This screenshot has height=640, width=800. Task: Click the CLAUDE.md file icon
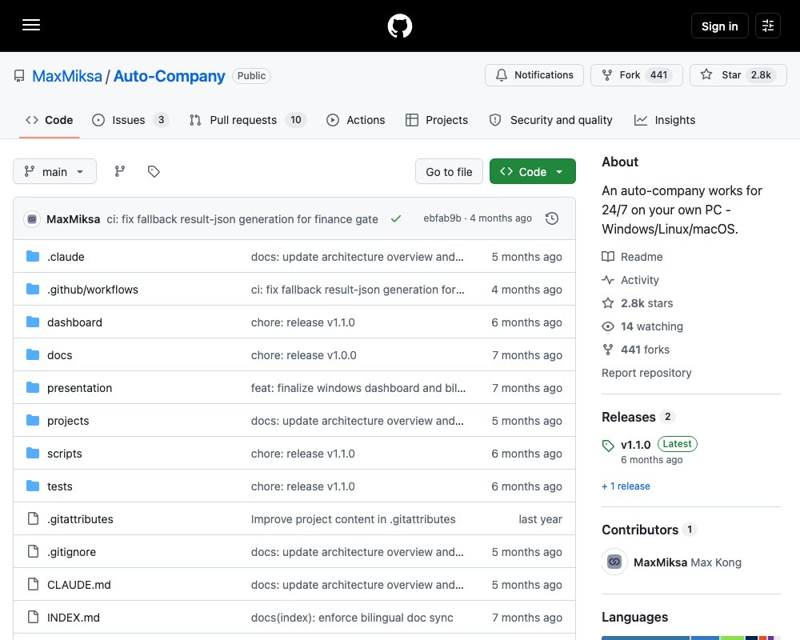click(x=33, y=584)
